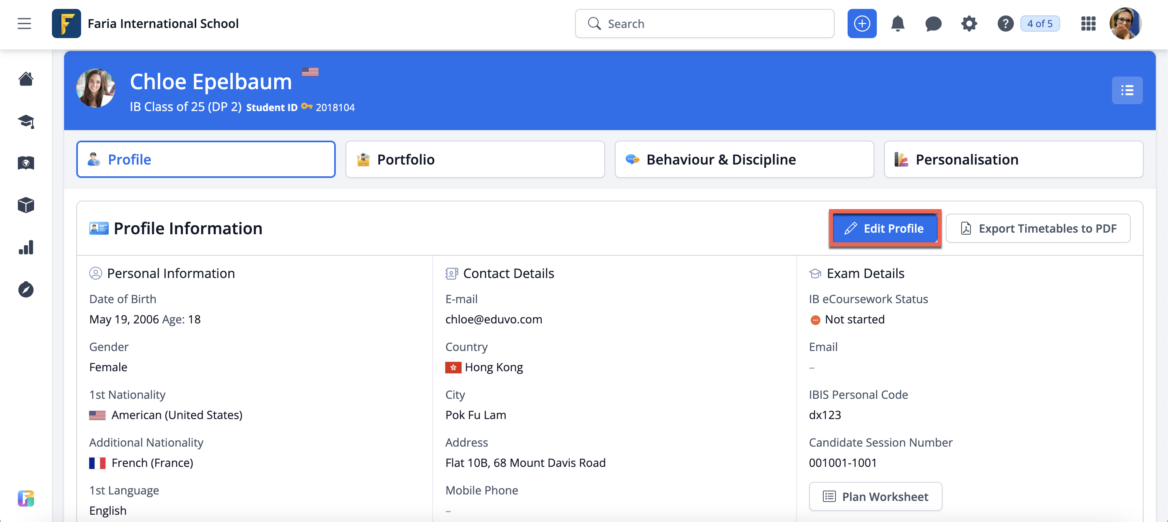The height and width of the screenshot is (522, 1168).
Task: Expand the list menu in student header
Action: (x=1127, y=90)
